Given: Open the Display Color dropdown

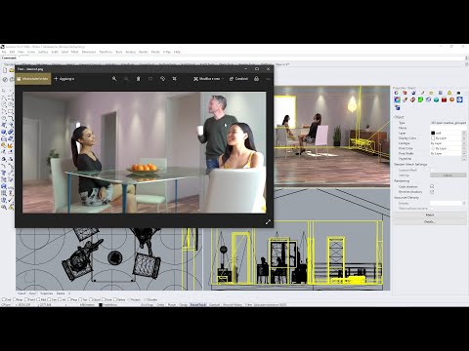Looking at the screenshot, I should [x=464, y=138].
